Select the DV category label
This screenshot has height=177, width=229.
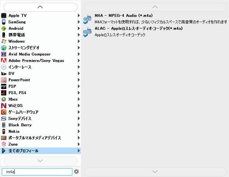point(11,73)
